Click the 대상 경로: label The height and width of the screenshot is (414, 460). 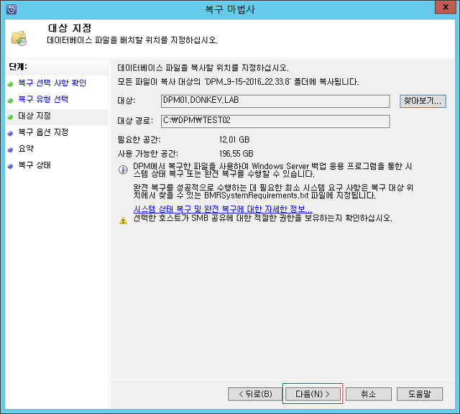pyautogui.click(x=135, y=121)
